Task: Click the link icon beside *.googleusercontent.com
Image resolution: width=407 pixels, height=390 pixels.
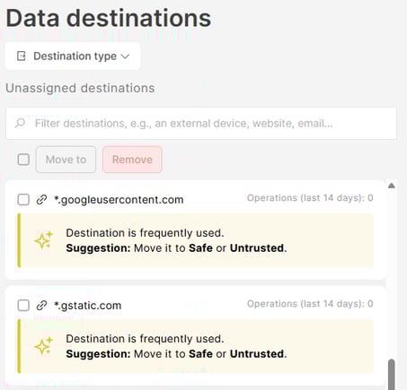Action: [41, 200]
